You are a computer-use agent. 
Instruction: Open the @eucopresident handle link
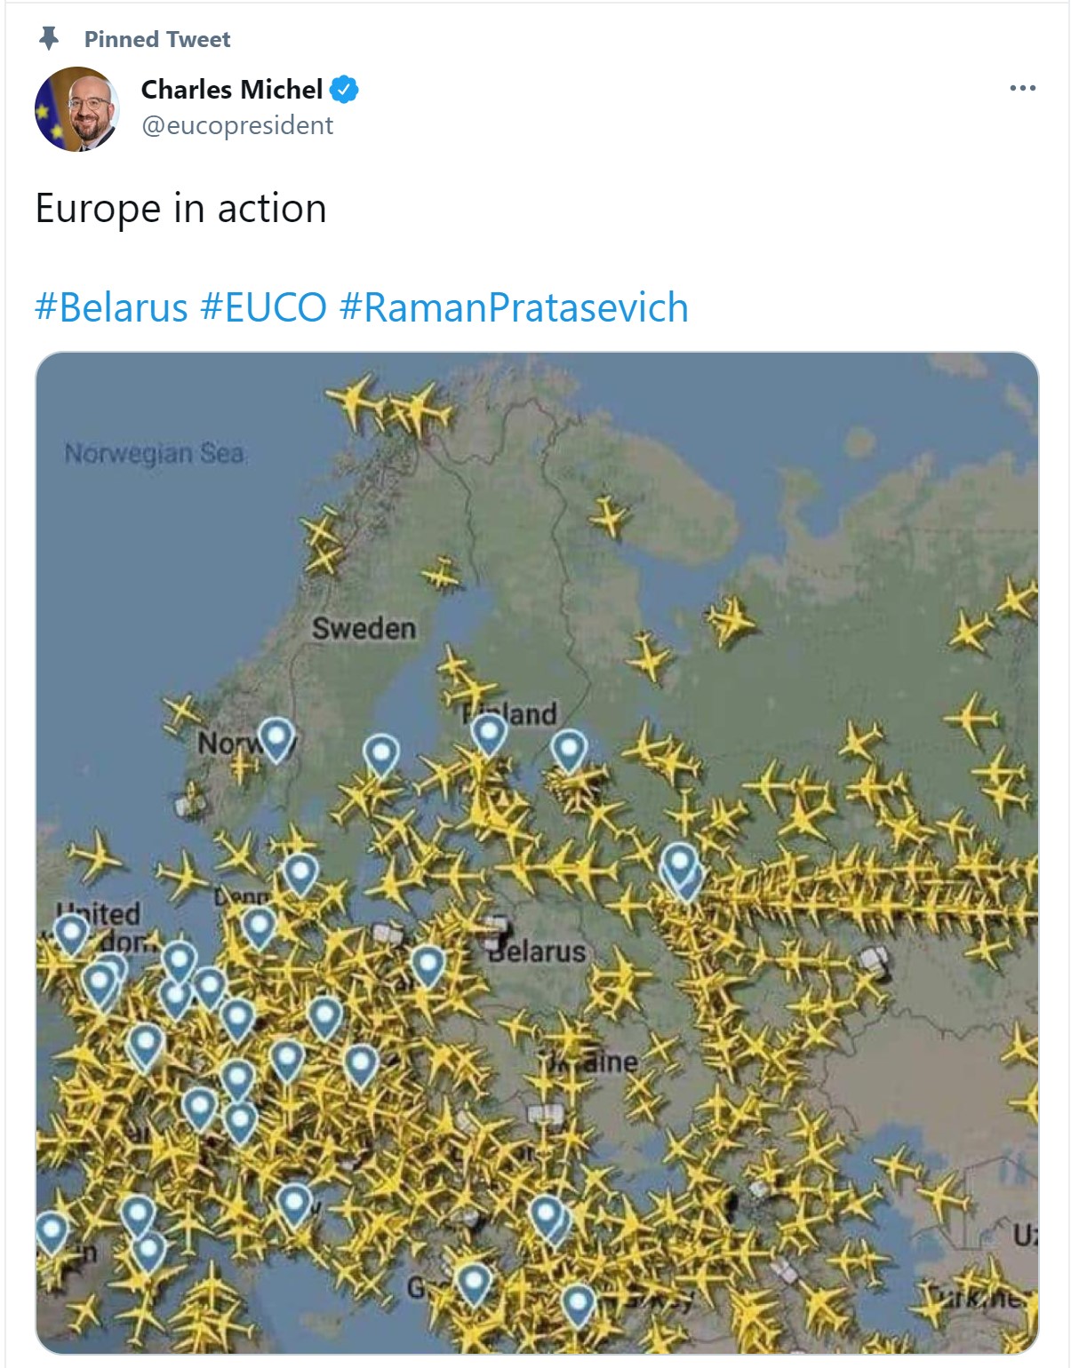tap(237, 125)
